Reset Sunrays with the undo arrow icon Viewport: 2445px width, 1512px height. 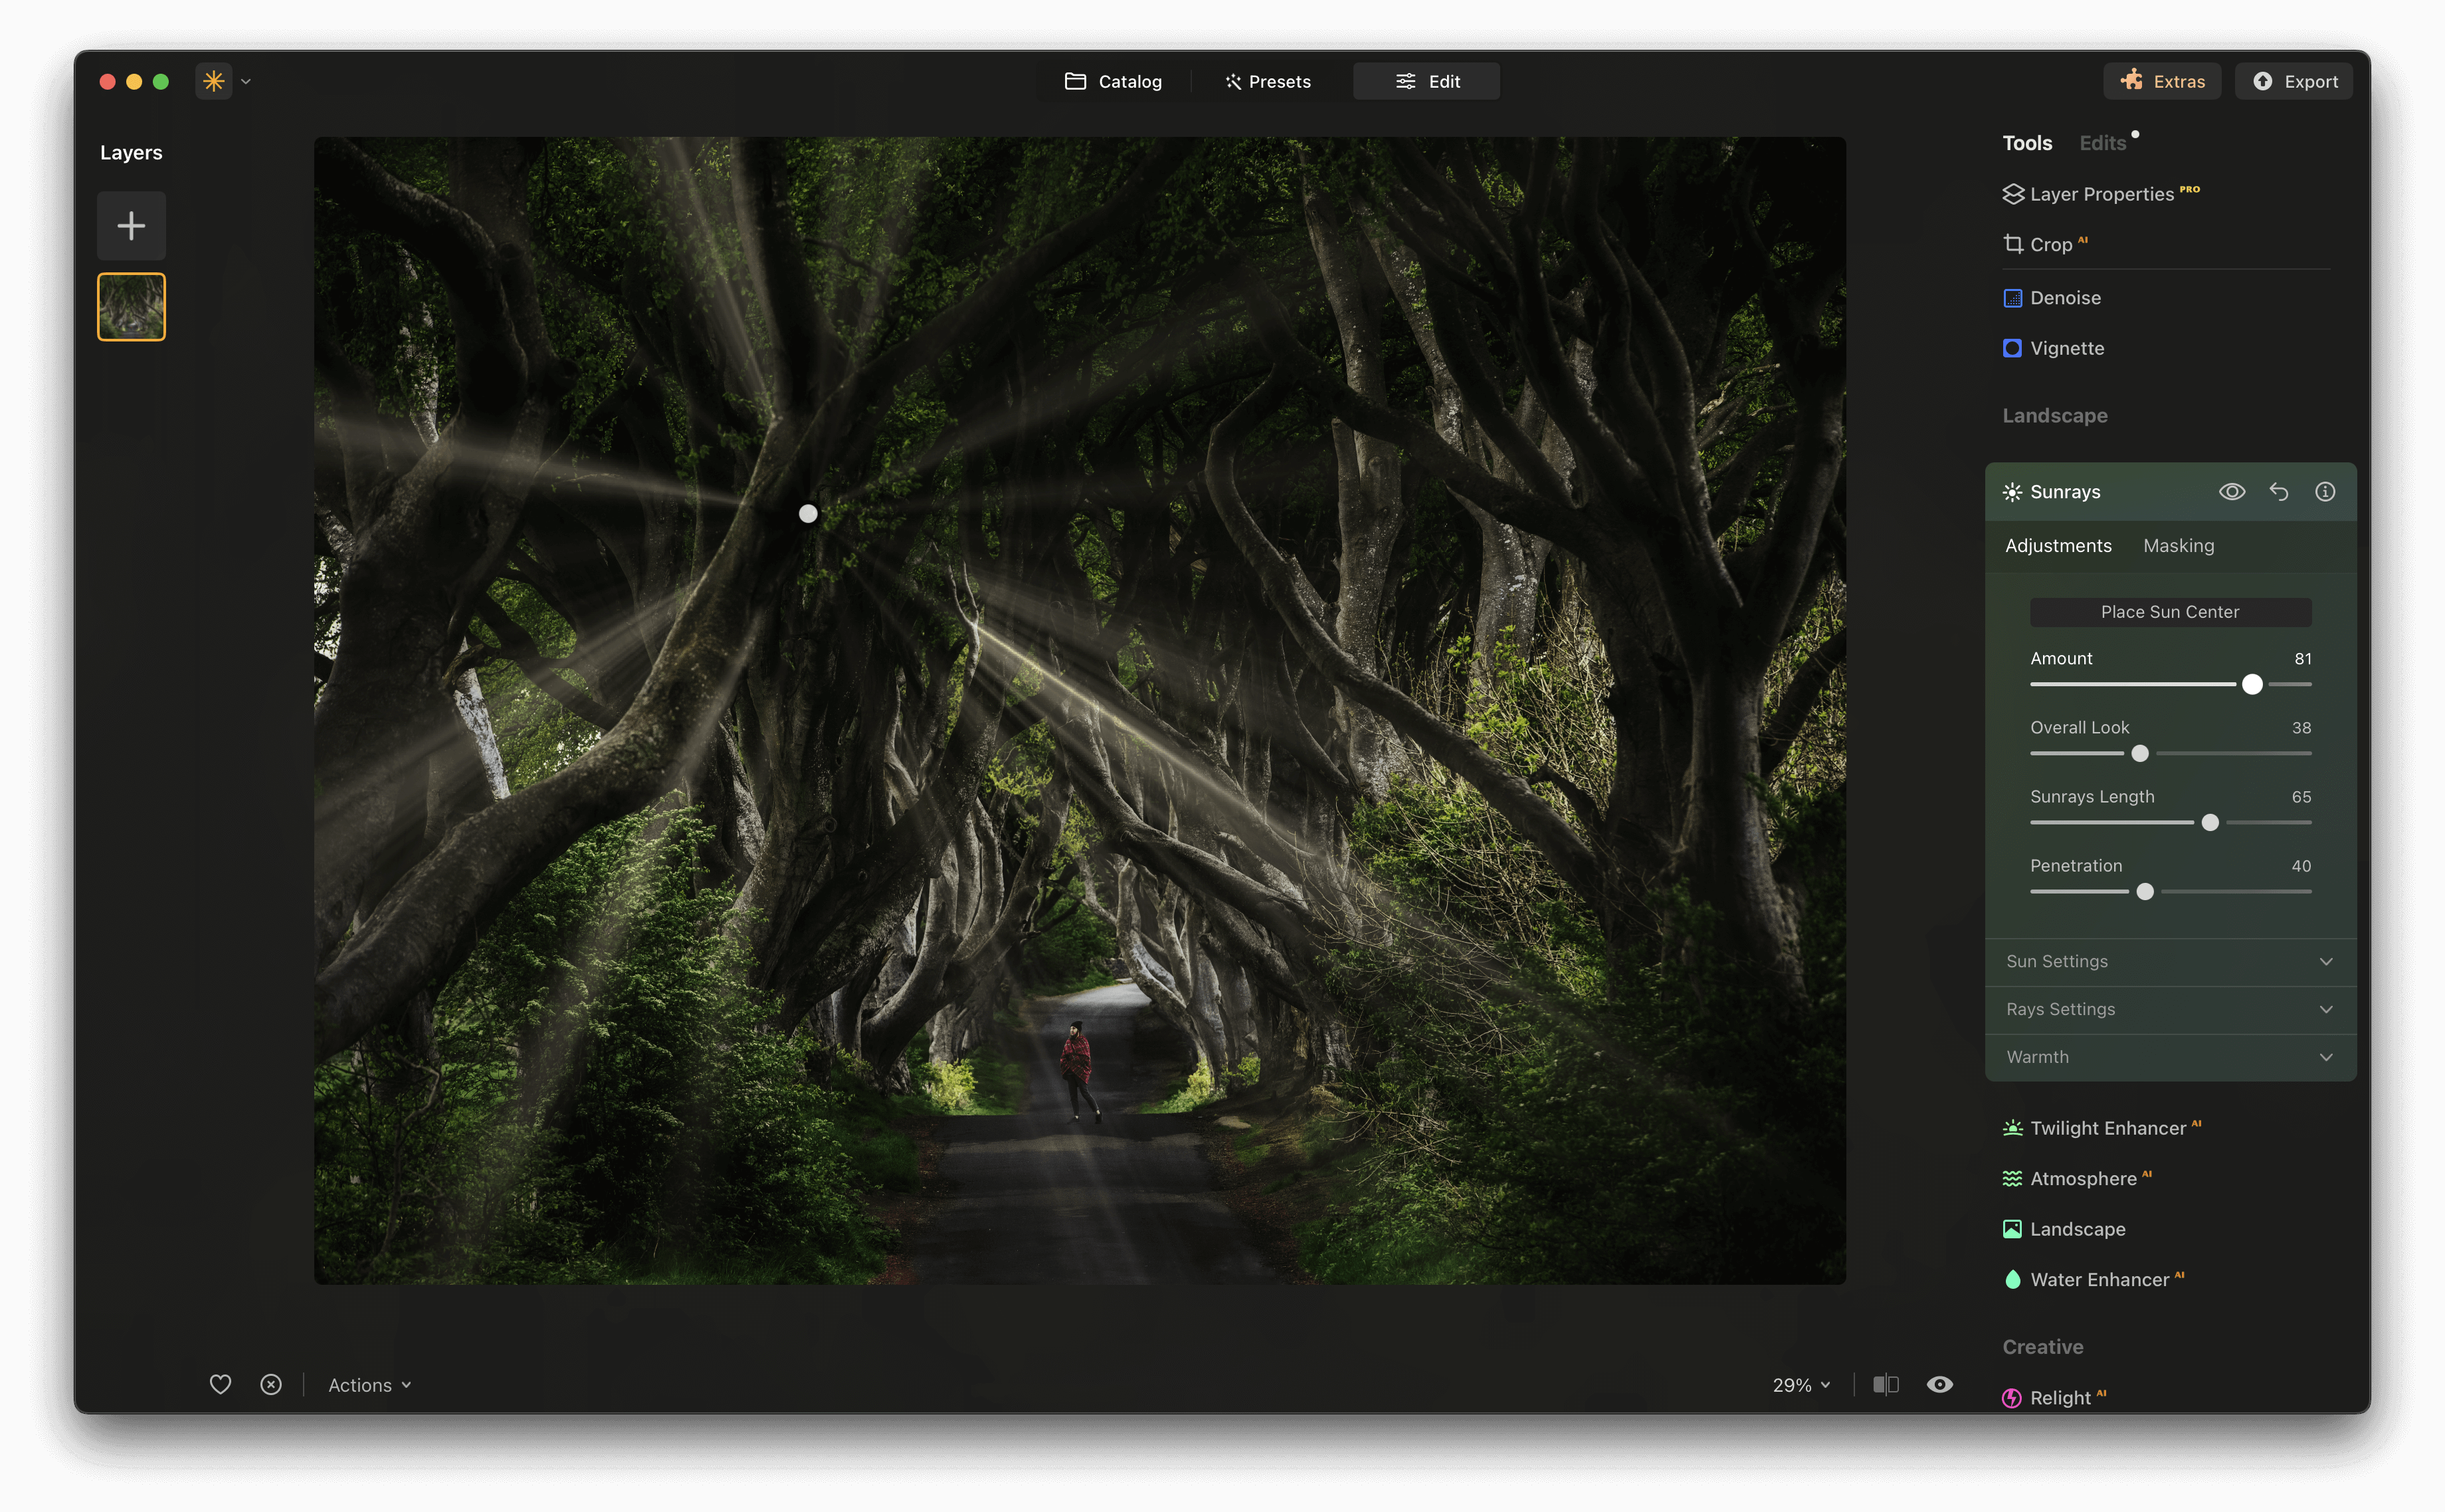pyautogui.click(x=2278, y=492)
